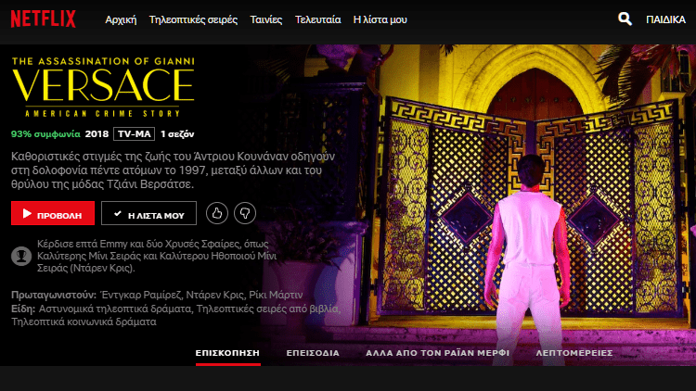Image resolution: width=696 pixels, height=391 pixels.
Task: Open Αρχική in the top navigation
Action: [121, 20]
